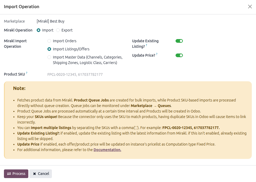Click the Note: heading
This screenshot has height=182, width=256.
(x=19, y=88)
